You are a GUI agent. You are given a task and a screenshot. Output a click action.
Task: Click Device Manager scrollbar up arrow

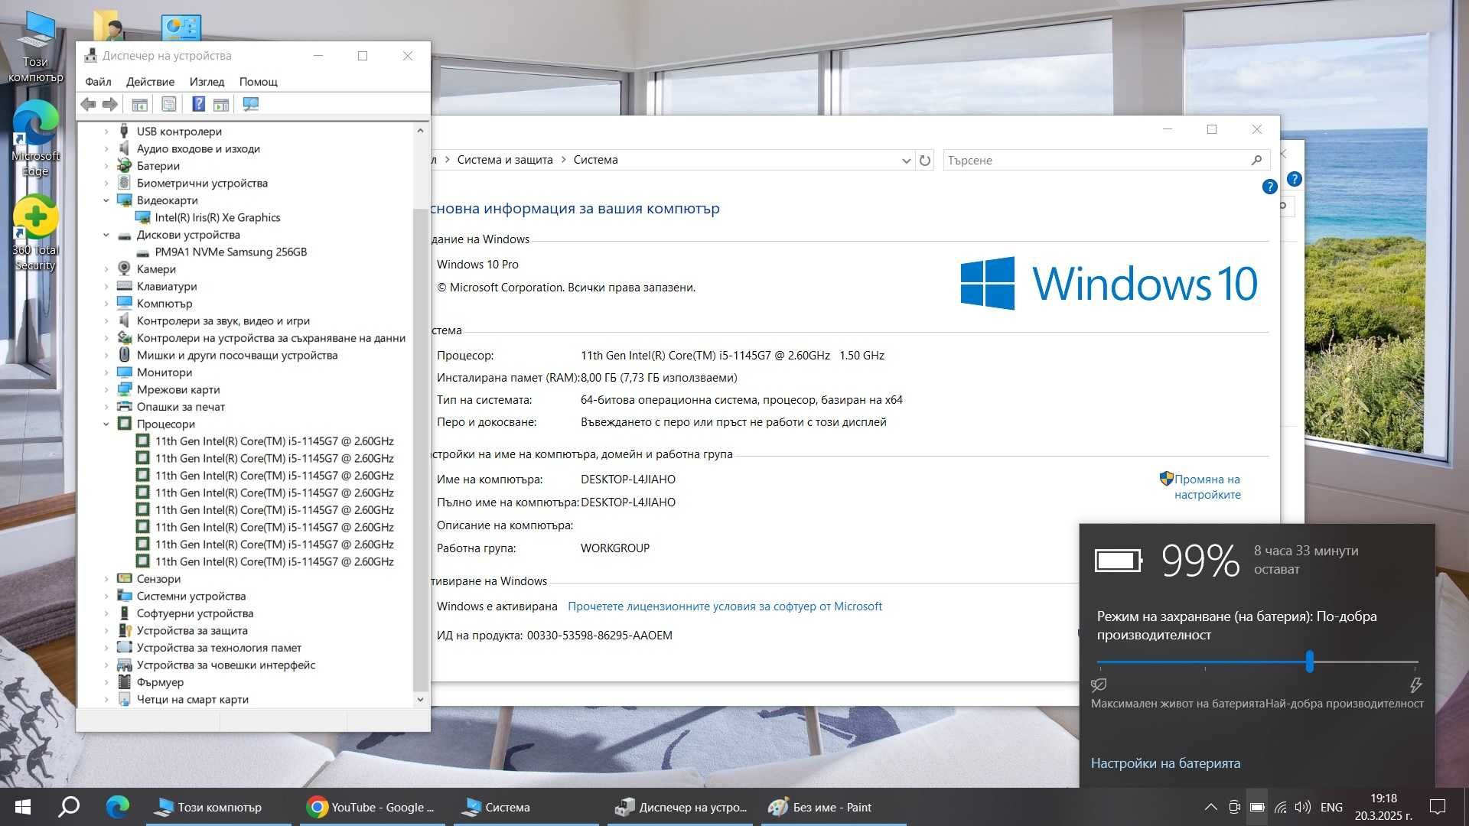click(x=420, y=131)
